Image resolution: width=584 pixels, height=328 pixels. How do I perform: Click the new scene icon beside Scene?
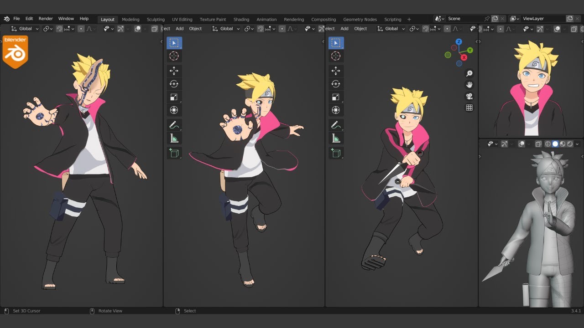tap(495, 19)
